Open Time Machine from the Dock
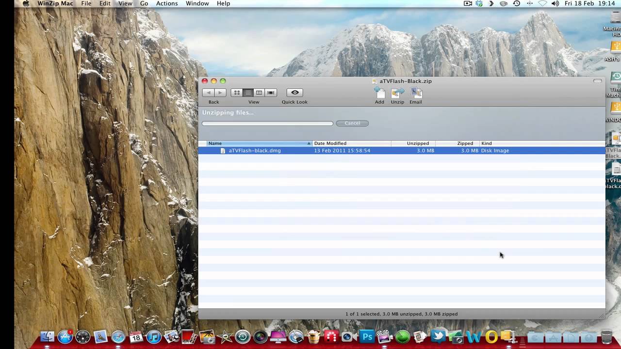Screen dimensions: 621x349 tap(243, 337)
